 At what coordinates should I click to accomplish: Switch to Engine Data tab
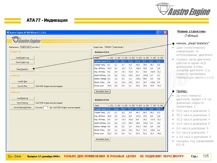[x=98, y=47]
